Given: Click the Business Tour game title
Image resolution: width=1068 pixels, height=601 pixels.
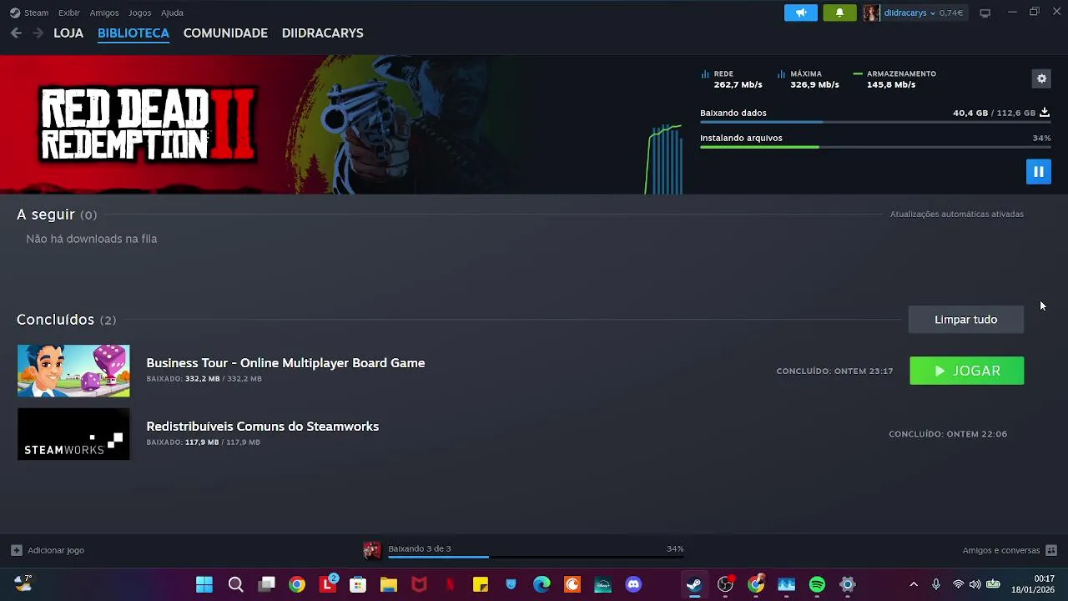Looking at the screenshot, I should coord(285,363).
